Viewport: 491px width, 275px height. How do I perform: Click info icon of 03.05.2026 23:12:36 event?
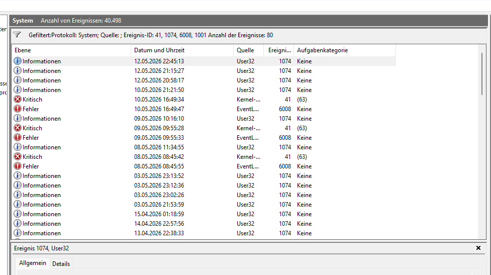(x=18, y=186)
